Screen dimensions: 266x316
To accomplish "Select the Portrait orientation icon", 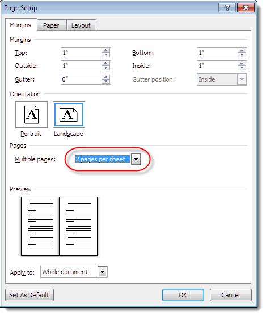I will click(x=32, y=114).
